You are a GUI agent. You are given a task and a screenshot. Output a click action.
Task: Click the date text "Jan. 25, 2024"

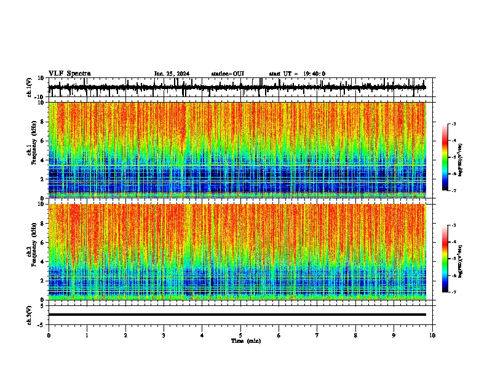172,74
